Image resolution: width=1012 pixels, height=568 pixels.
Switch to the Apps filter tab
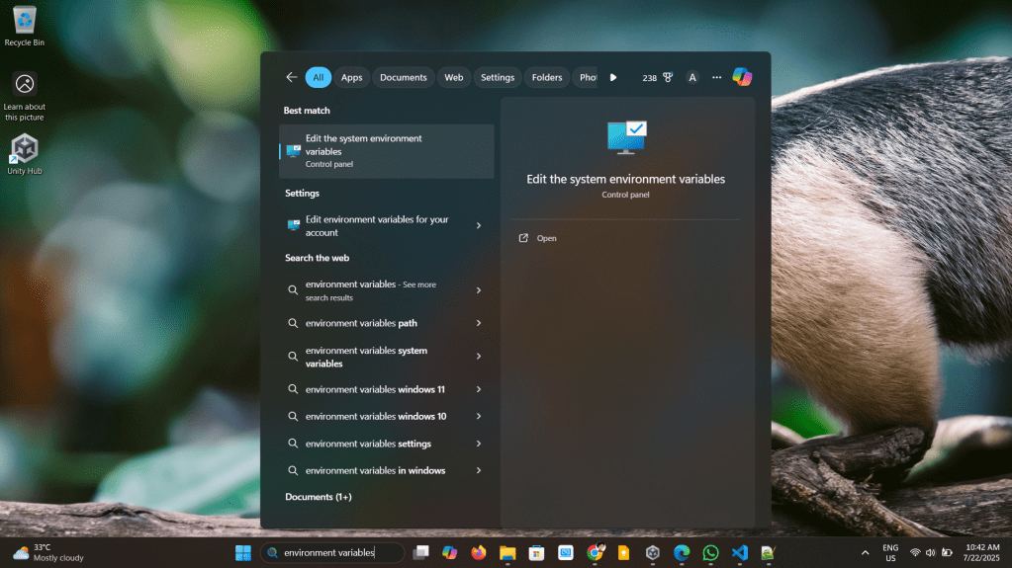tap(352, 77)
